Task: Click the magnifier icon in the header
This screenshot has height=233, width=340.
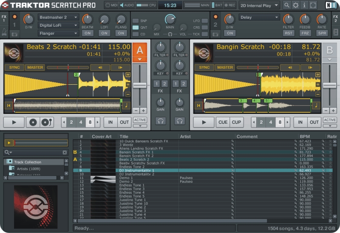Action: tap(287, 6)
